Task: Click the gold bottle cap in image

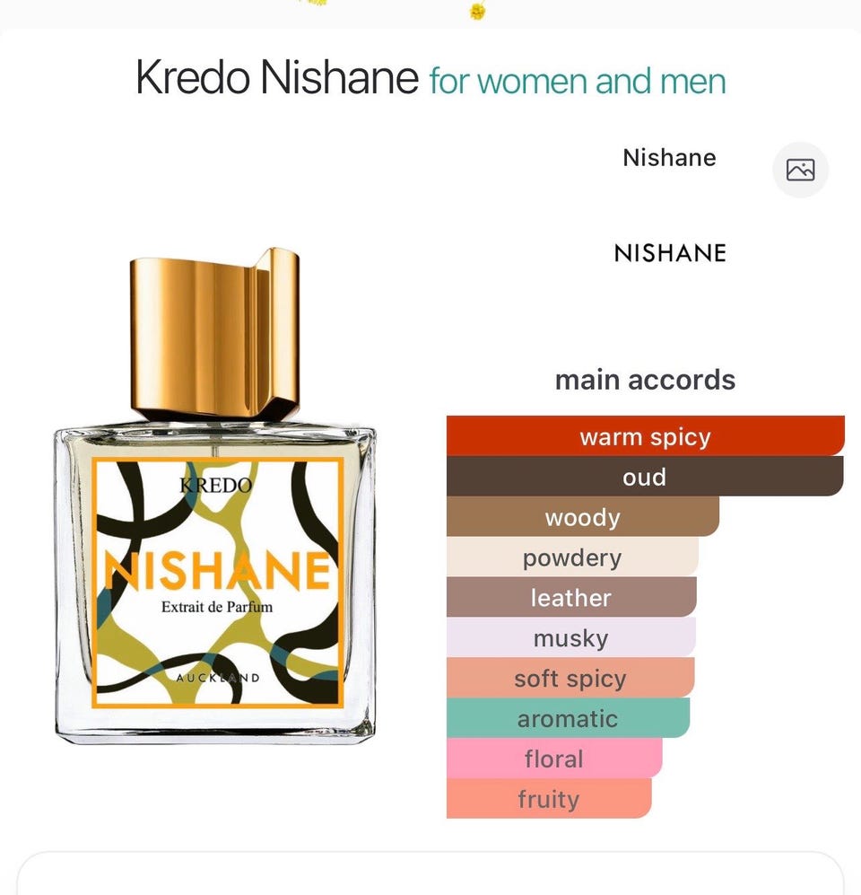Action: coord(215,334)
